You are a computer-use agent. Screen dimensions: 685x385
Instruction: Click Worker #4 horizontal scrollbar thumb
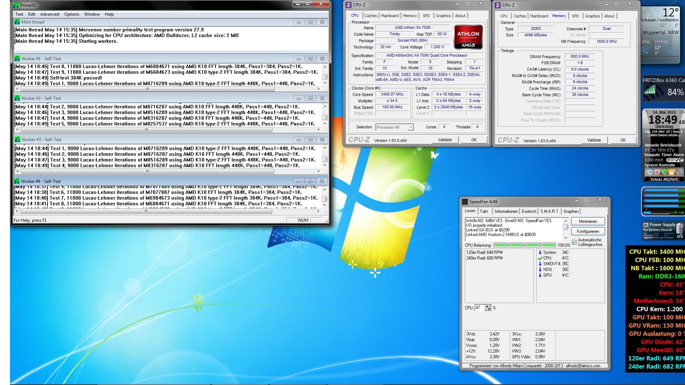coord(146,211)
